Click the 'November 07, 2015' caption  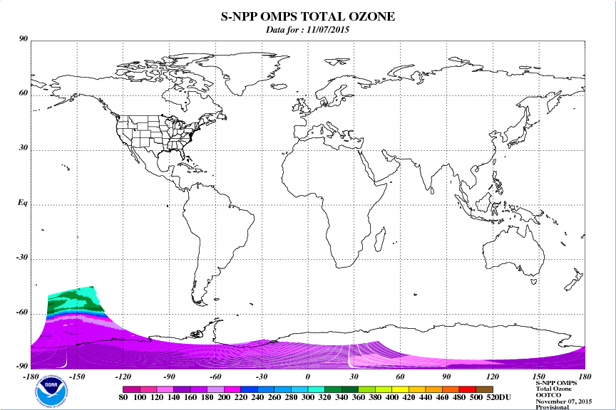tap(564, 401)
